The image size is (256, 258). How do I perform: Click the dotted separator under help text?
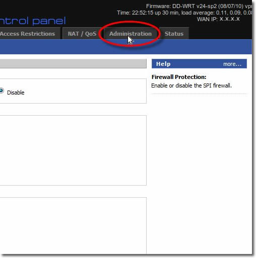(x=199, y=94)
